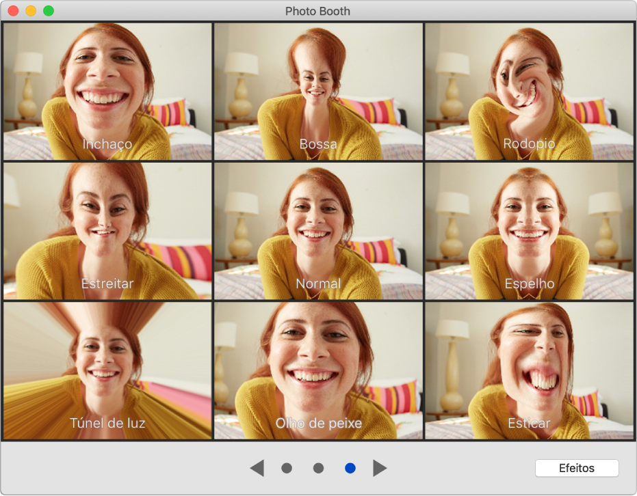Click the green full screen button
Screen dimensions: 637x496
point(49,11)
